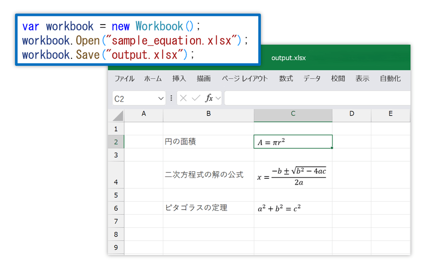Open the ページ レイアウト tab

(x=245, y=79)
